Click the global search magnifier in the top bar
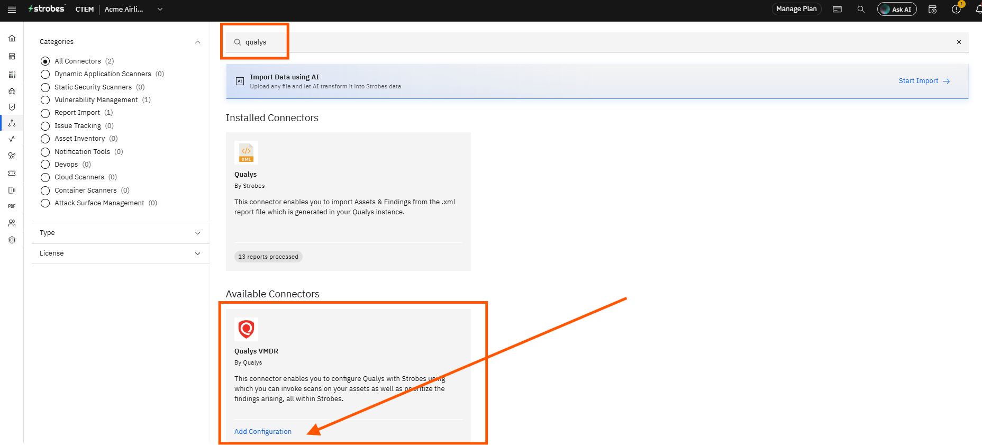 point(861,10)
